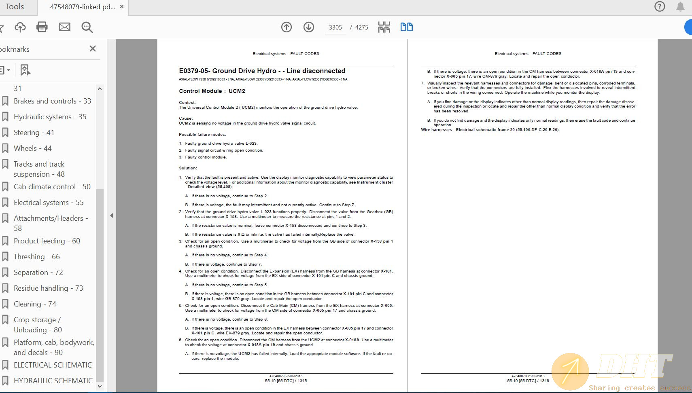Click bookmarks scrollbar down arrow
Viewport: 692px width, 393px height.
click(x=100, y=387)
